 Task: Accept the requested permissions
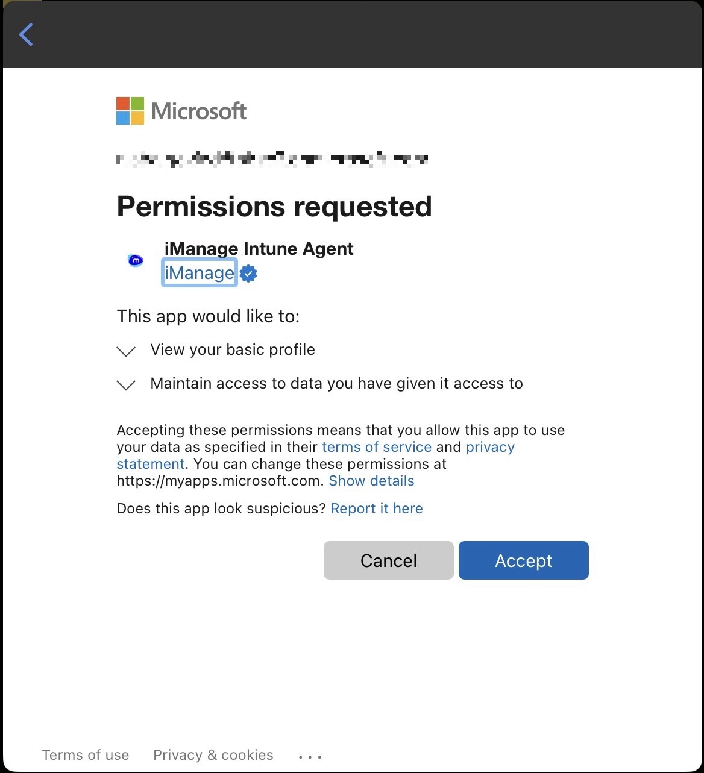coord(523,560)
